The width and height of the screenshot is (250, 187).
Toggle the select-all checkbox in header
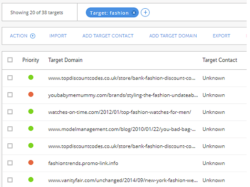point(10,60)
